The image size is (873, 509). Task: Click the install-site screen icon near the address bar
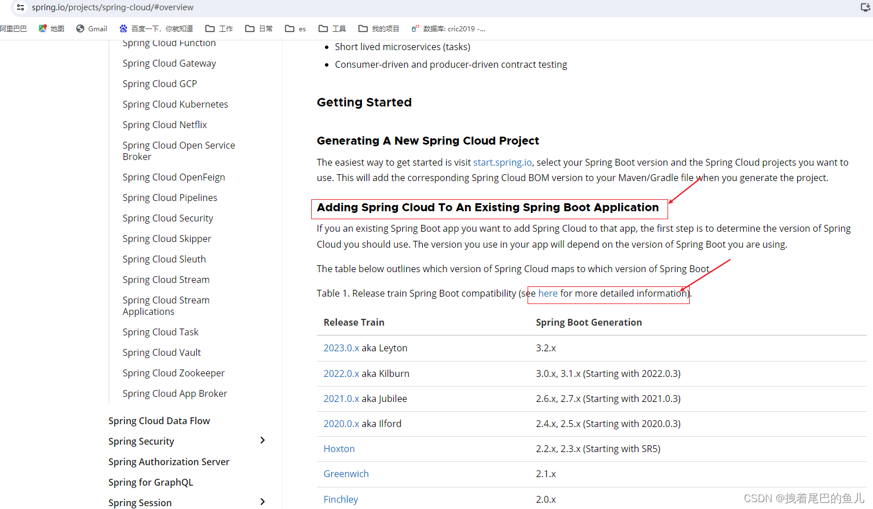[x=866, y=8]
